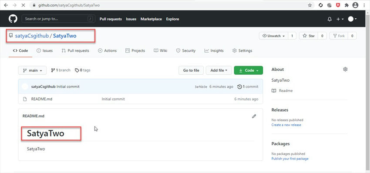
Task: Click the fork count 0
Action: tap(352, 36)
